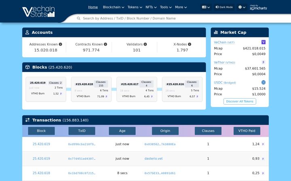Click the USDC token logo icon
This screenshot has height=181, width=291.
pyautogui.click(x=264, y=82)
